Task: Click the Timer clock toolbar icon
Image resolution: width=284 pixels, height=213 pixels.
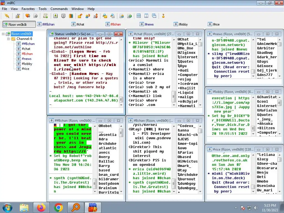Action: click(x=63, y=16)
